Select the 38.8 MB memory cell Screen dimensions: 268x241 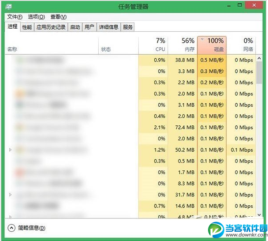coord(182,60)
